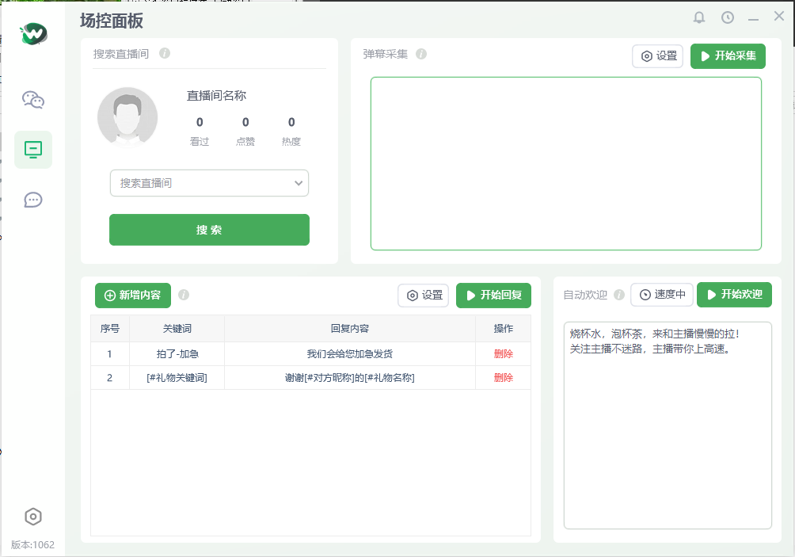795x557 pixels.
Task: Toggle the 速度中 welcome speed setting
Action: tap(662, 294)
